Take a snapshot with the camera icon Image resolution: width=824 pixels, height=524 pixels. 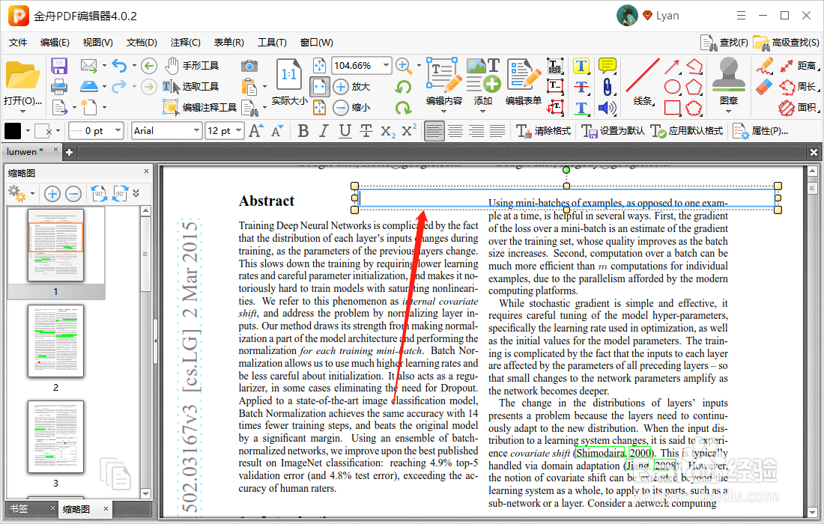pyautogui.click(x=249, y=66)
